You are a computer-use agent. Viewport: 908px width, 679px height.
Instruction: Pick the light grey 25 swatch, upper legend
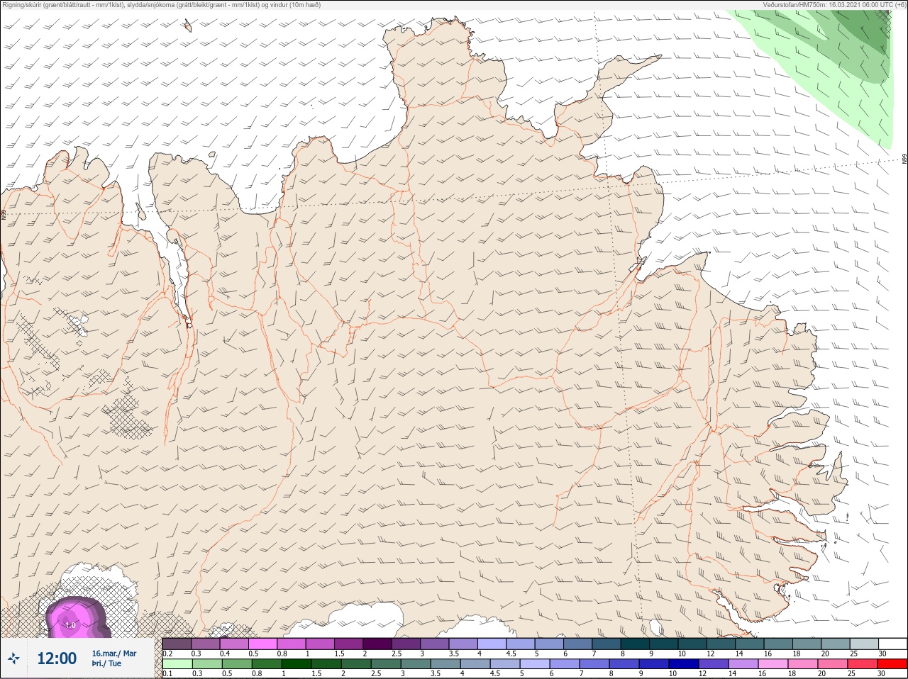(865, 644)
